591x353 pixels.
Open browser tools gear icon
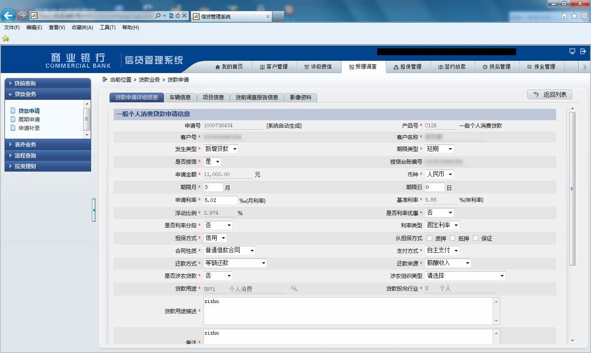pos(584,16)
